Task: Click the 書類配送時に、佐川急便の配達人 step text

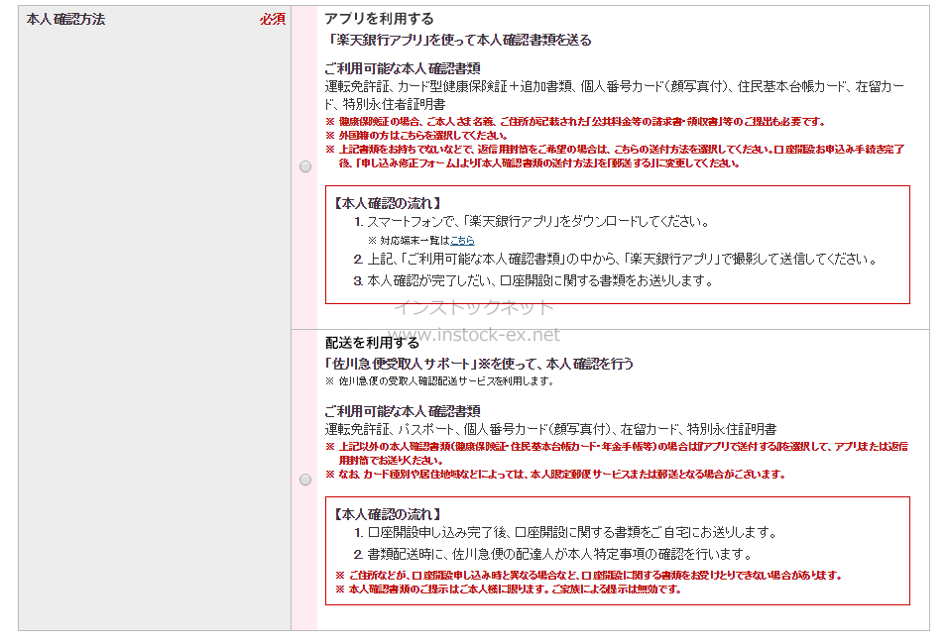Action: point(554,554)
